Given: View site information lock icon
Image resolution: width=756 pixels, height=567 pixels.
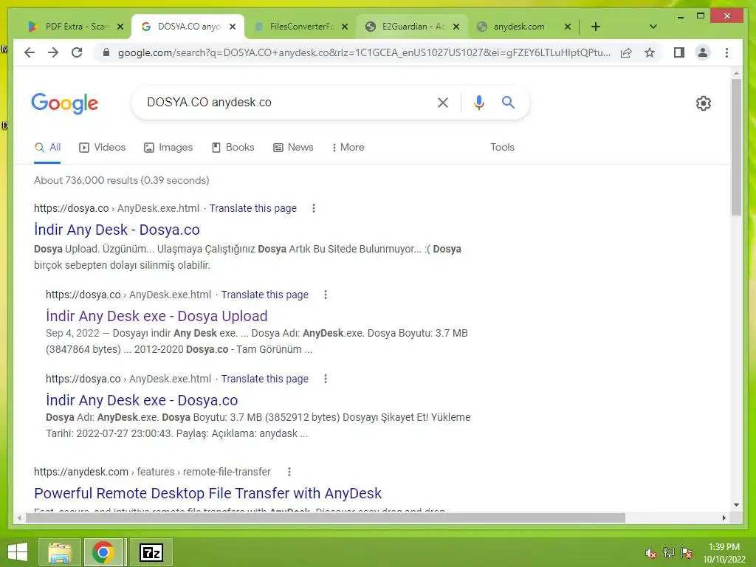Looking at the screenshot, I should click(x=106, y=52).
